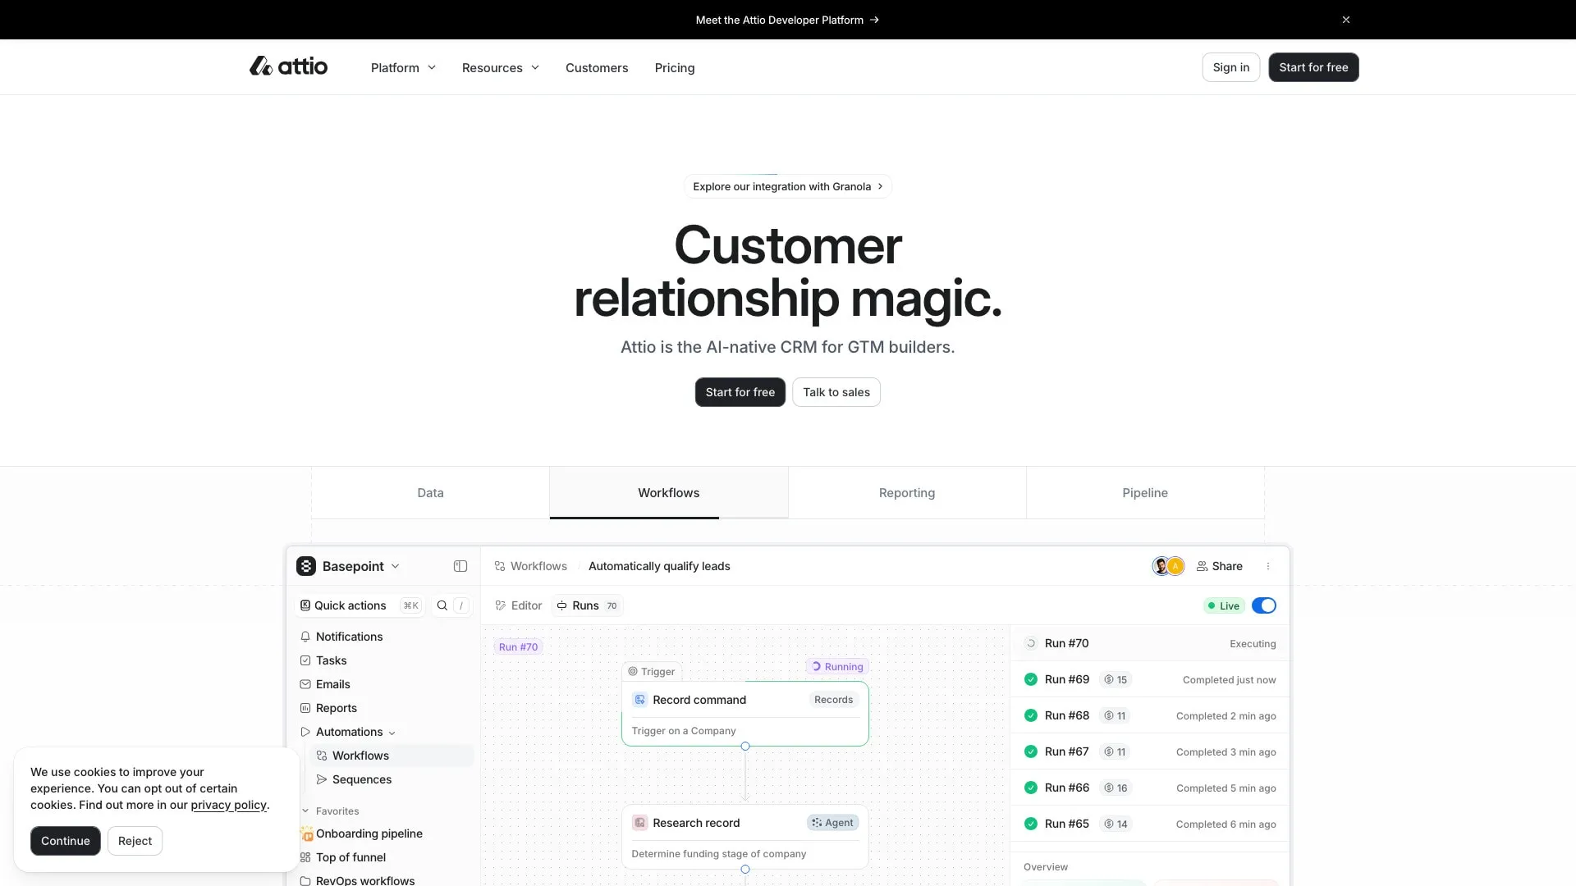Click the Workflows icon in the sidebar
Image resolution: width=1576 pixels, height=886 pixels.
(x=322, y=756)
